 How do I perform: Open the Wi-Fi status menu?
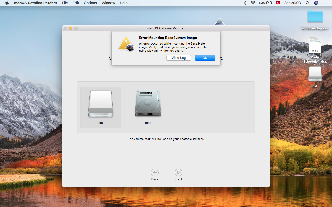(x=253, y=3)
